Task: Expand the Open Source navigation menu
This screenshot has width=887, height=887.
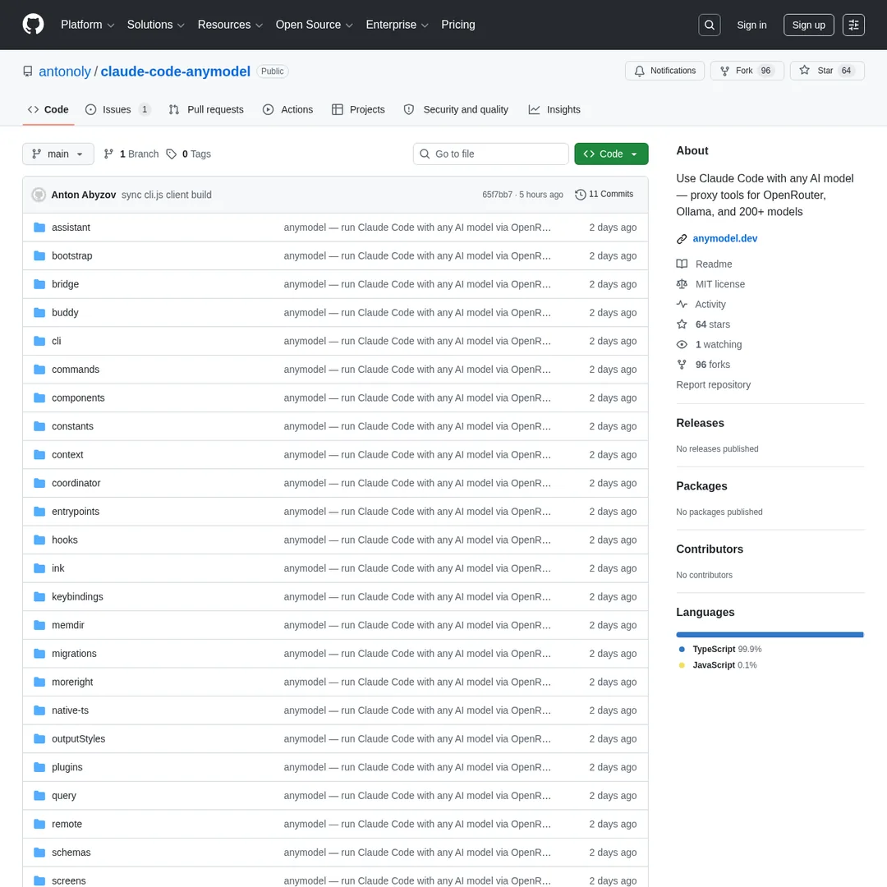Action: pos(314,25)
